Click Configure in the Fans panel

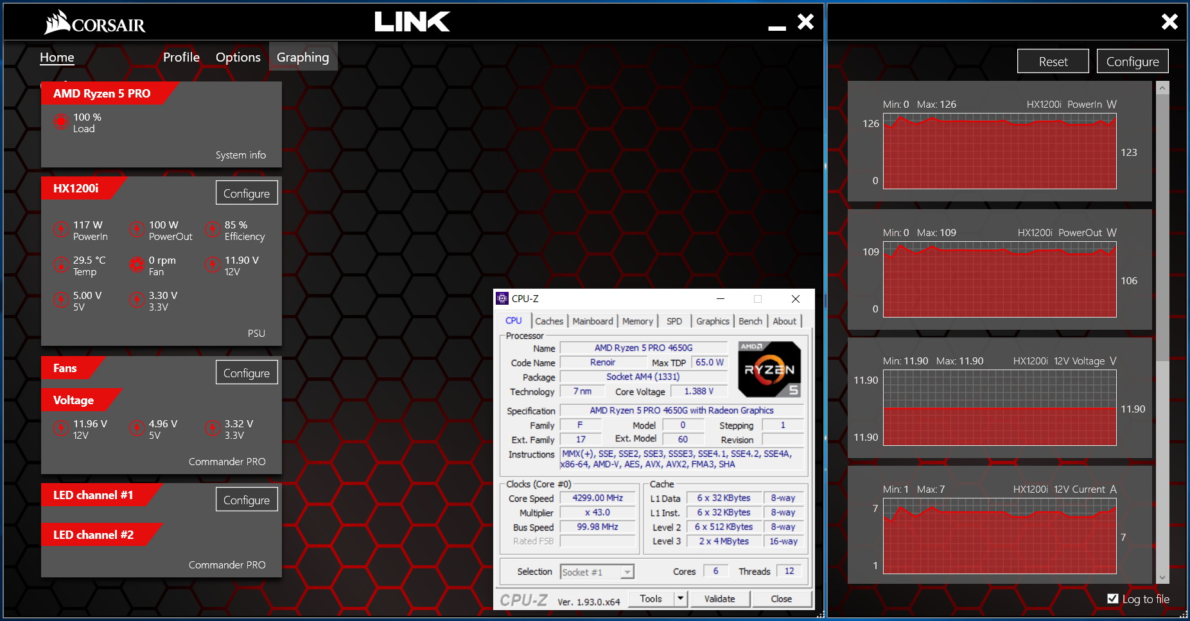(x=247, y=373)
